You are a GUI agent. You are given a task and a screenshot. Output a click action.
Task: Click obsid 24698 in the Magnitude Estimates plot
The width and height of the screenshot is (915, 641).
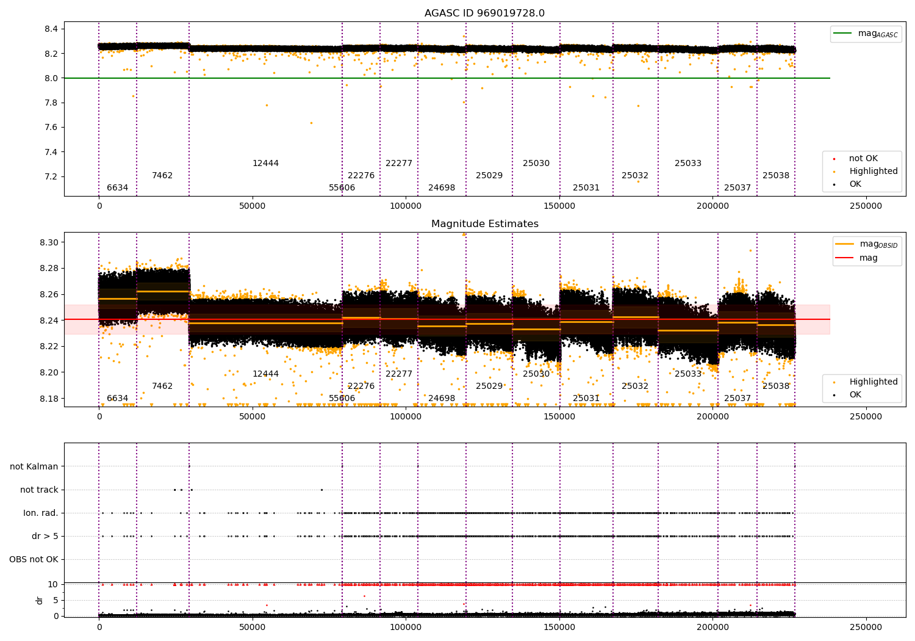[x=442, y=399]
